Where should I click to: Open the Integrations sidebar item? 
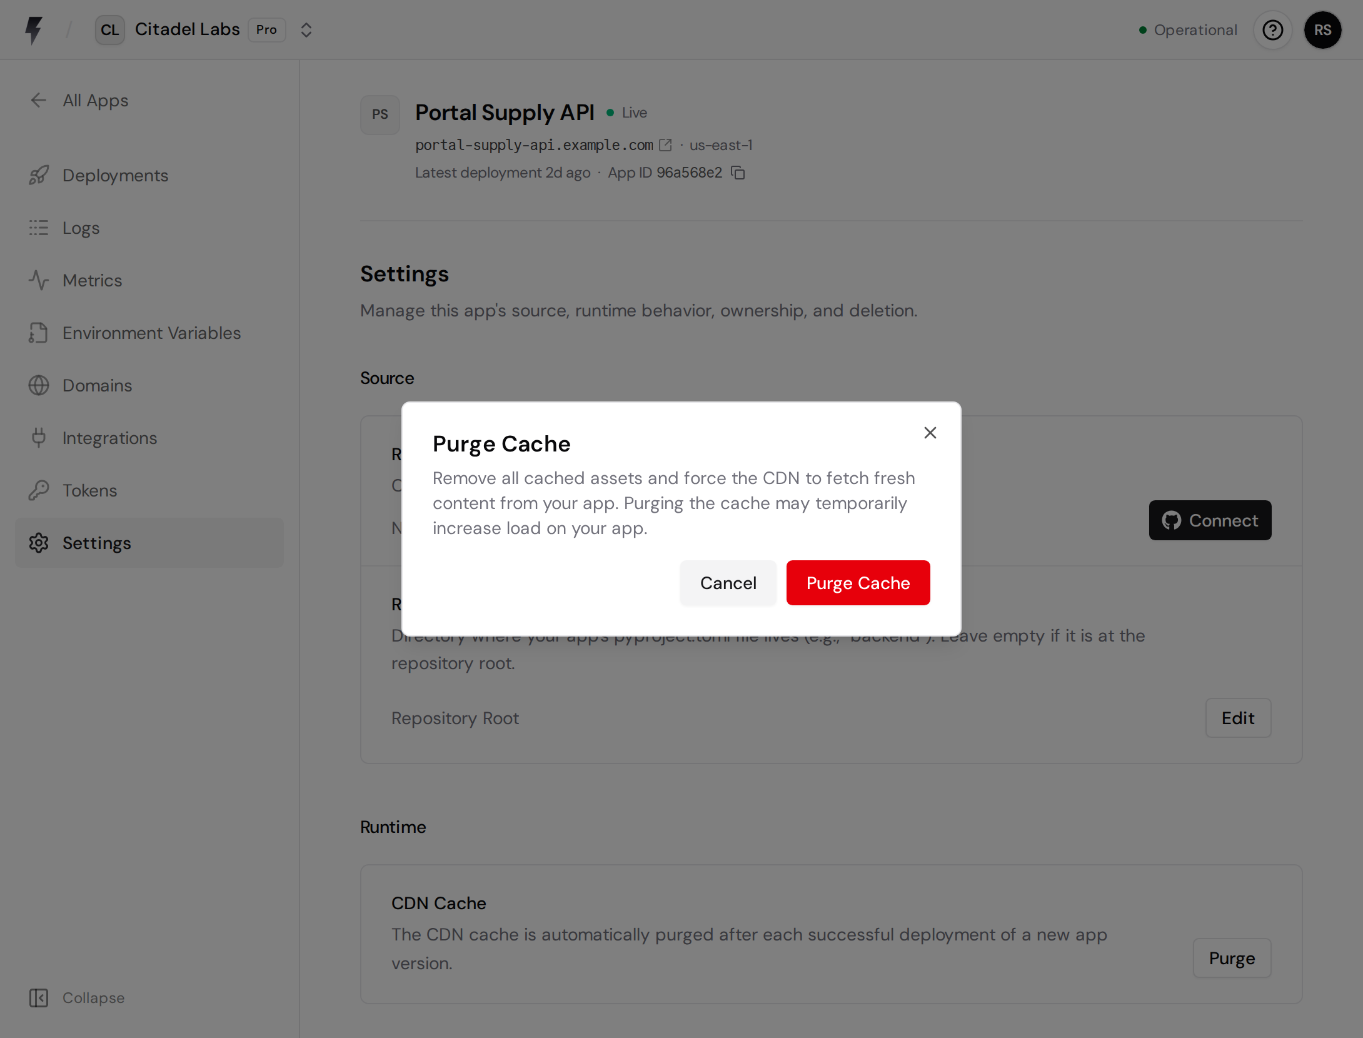point(149,438)
